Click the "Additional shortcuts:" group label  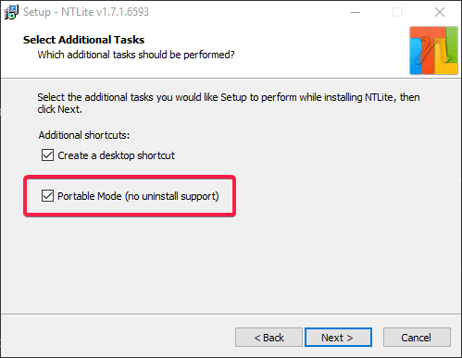(x=84, y=135)
